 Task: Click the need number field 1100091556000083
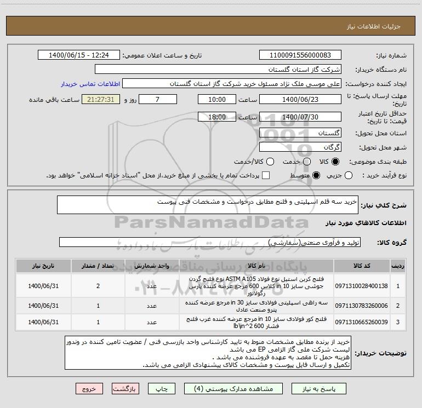(x=300, y=55)
